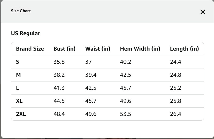Select the Bust (in) column header
This screenshot has height=139, width=214.
coord(65,49)
